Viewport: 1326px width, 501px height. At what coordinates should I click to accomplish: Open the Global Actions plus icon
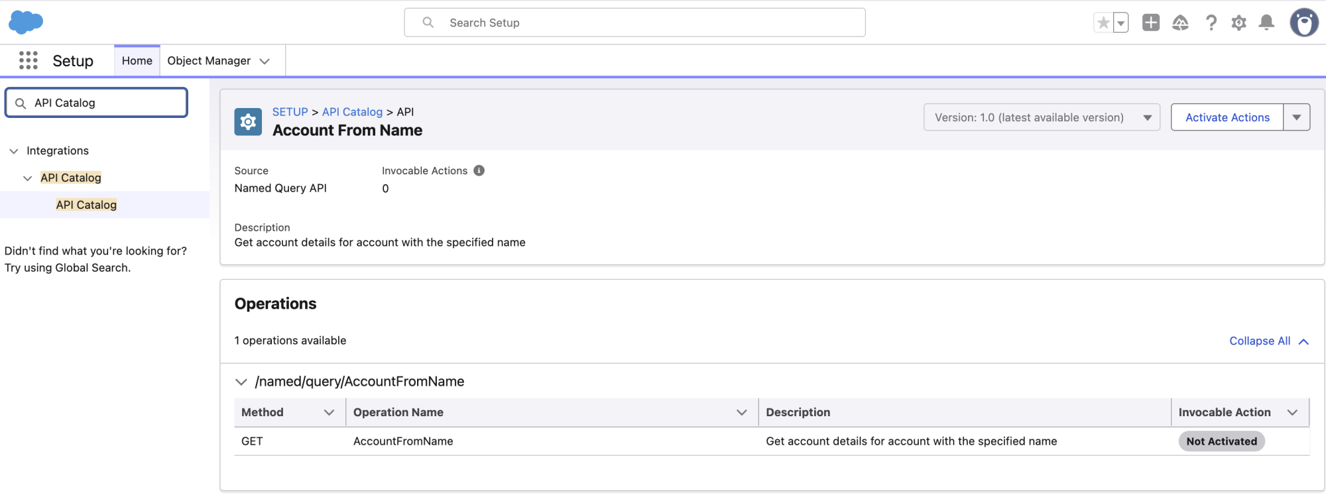pos(1150,23)
